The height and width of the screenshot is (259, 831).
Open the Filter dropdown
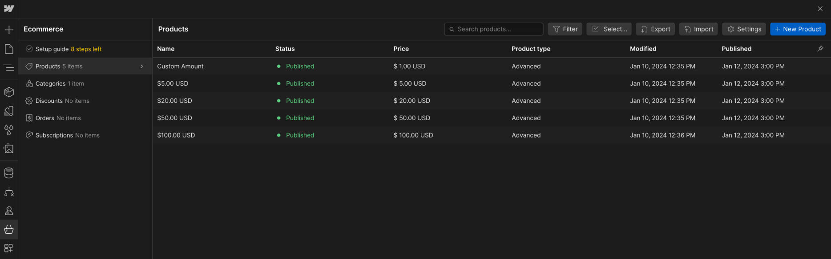(x=565, y=29)
